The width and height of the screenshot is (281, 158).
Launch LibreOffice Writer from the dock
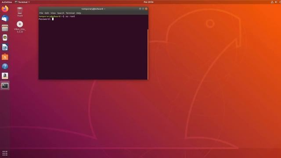tap(5, 47)
